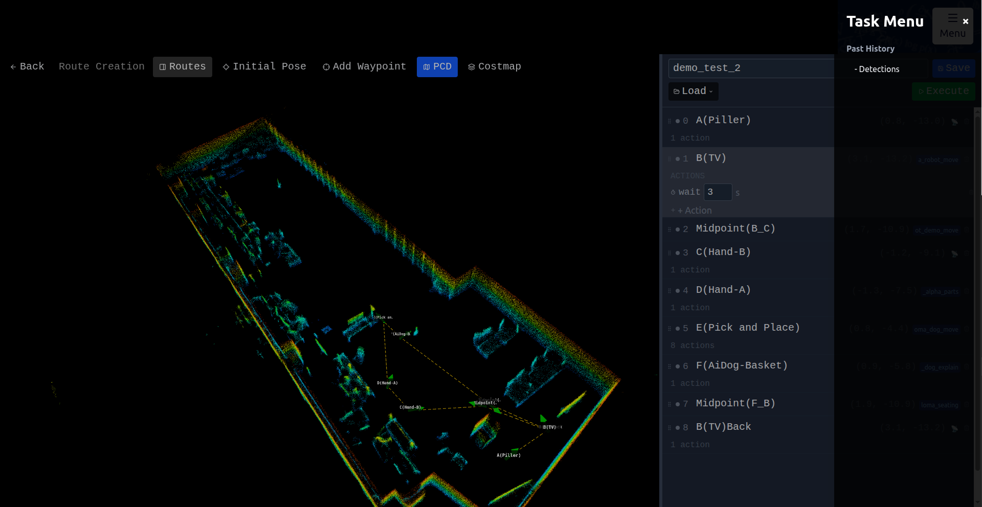This screenshot has height=507, width=982.
Task: Click the satellite dish icon on C(Hand-B) row
Action: 954,253
